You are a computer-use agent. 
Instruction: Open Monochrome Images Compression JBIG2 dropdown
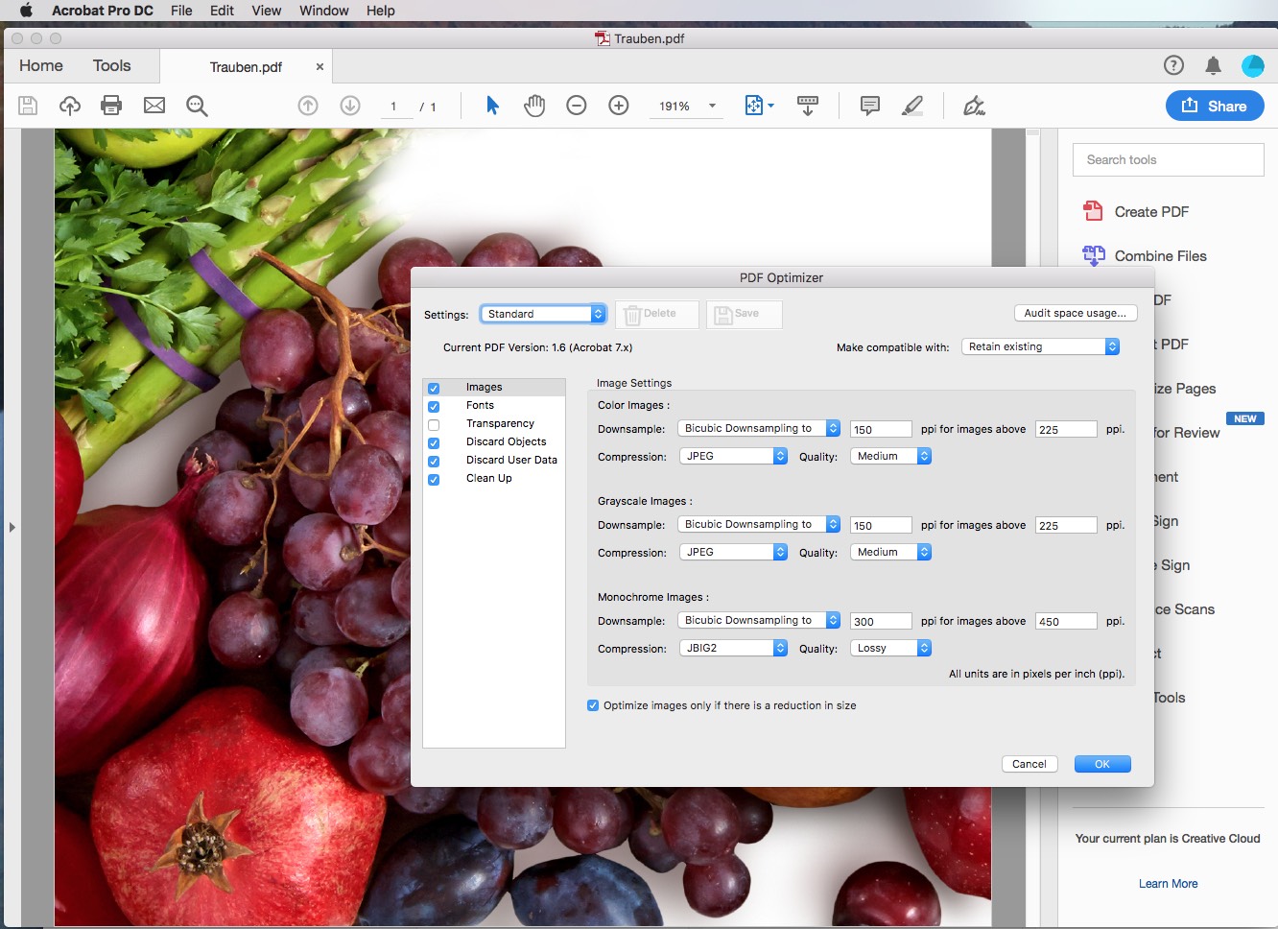tap(733, 648)
